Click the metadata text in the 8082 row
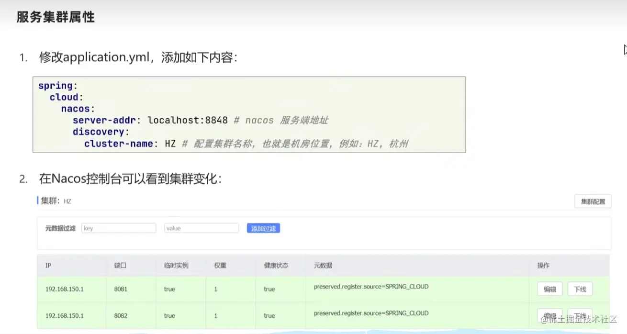This screenshot has height=334, width=627. [x=371, y=313]
